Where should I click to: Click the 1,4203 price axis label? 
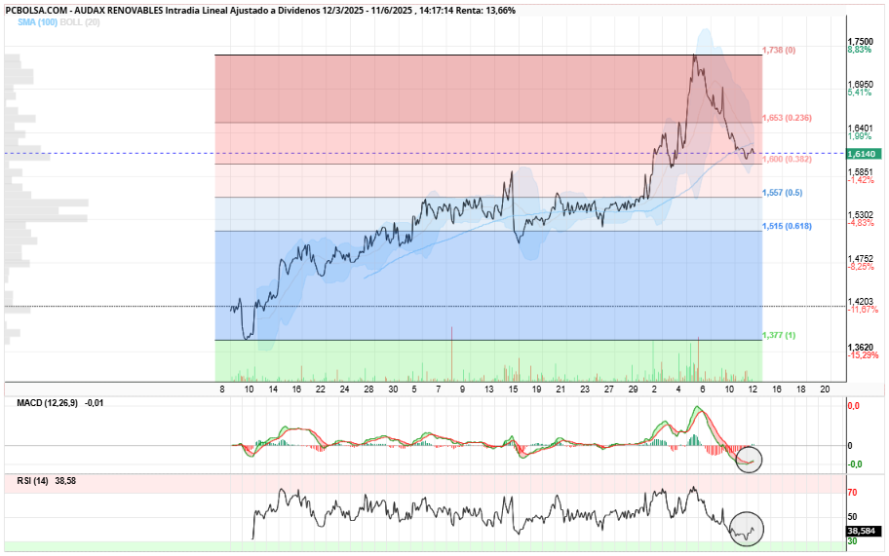pyautogui.click(x=861, y=301)
